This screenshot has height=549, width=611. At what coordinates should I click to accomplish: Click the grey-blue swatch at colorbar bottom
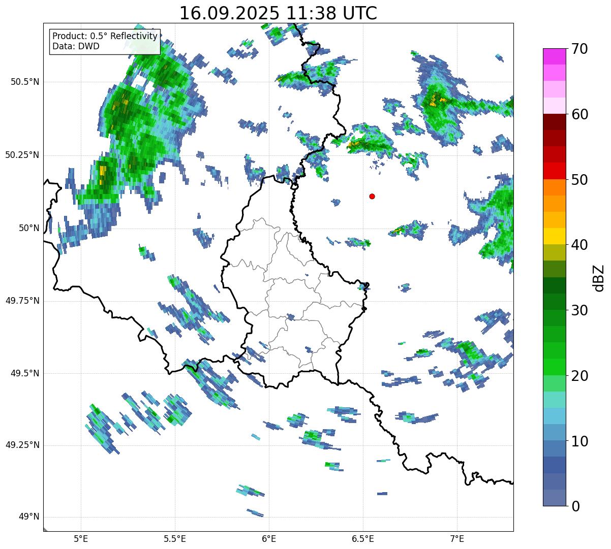[x=554, y=498]
